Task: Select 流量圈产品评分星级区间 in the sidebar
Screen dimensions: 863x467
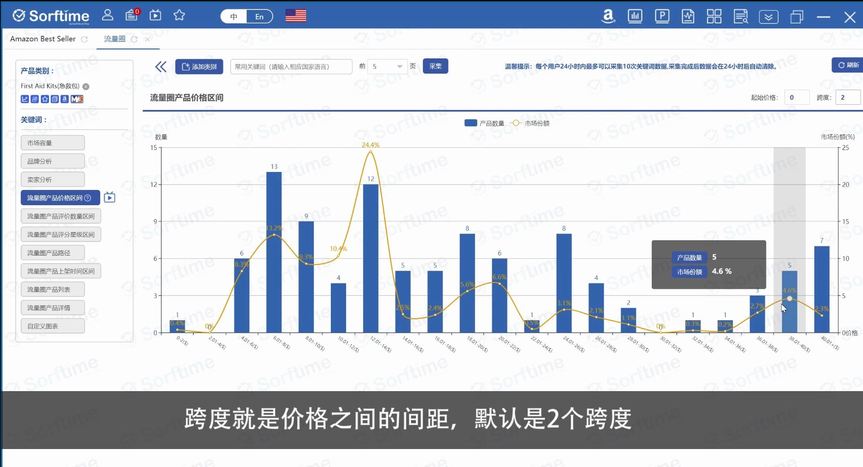Action: click(61, 234)
